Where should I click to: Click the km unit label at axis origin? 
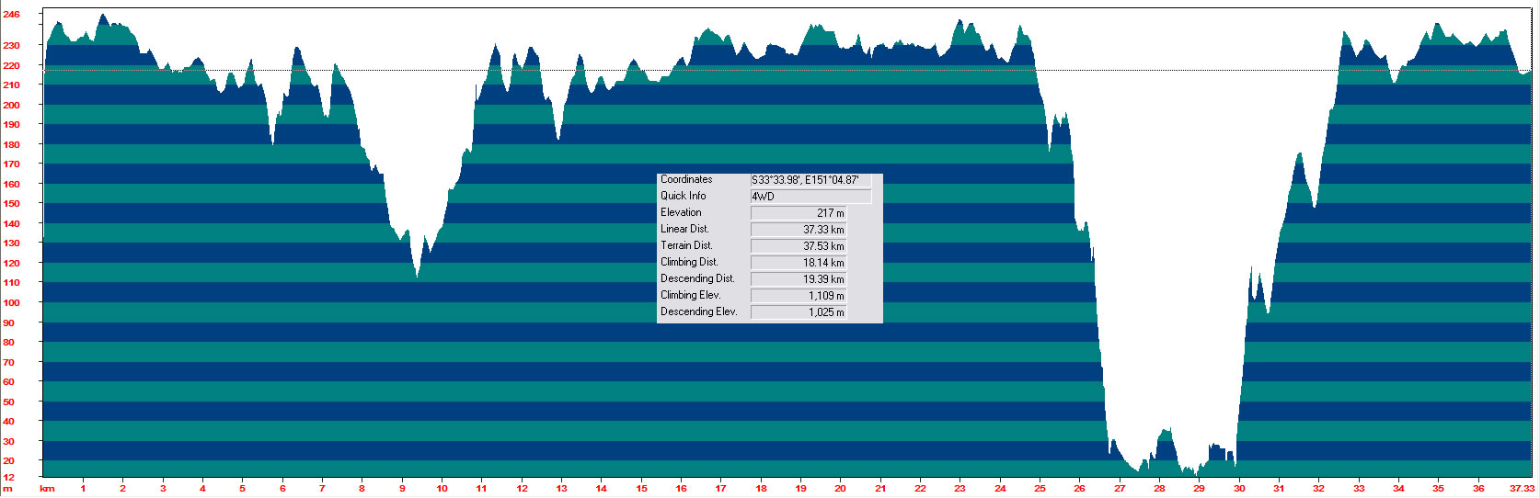[47, 489]
